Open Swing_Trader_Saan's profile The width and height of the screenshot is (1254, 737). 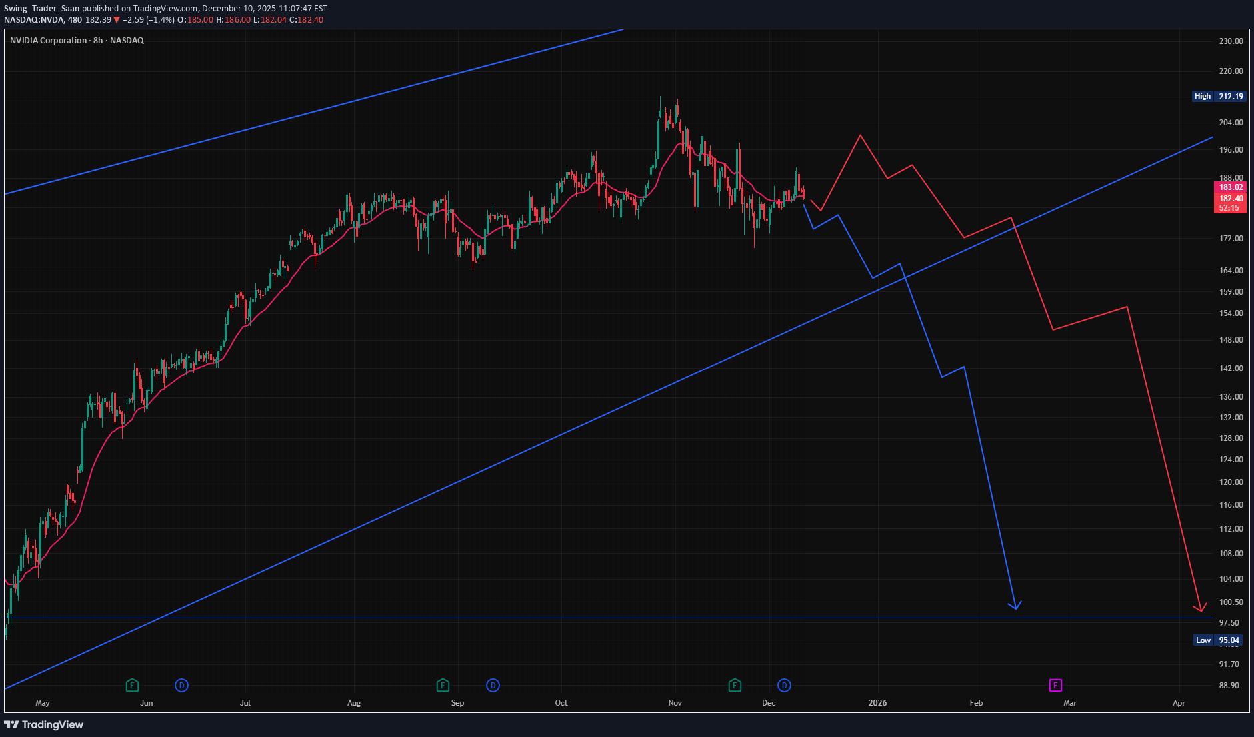tap(42, 9)
